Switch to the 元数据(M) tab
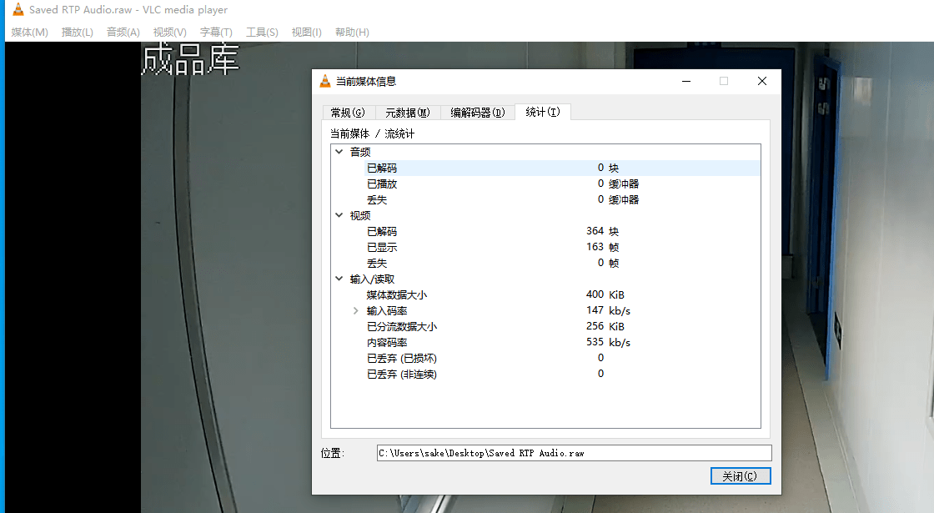The height and width of the screenshot is (513, 934). click(x=408, y=113)
